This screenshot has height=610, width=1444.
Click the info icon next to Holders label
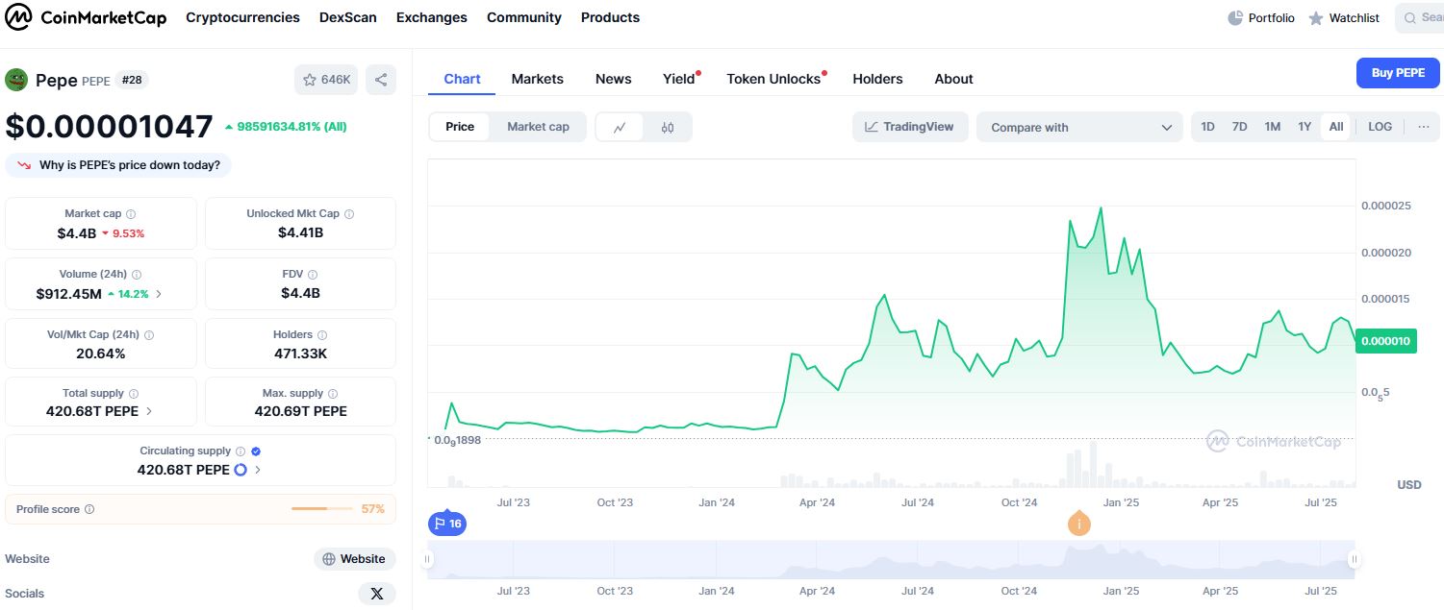[322, 335]
